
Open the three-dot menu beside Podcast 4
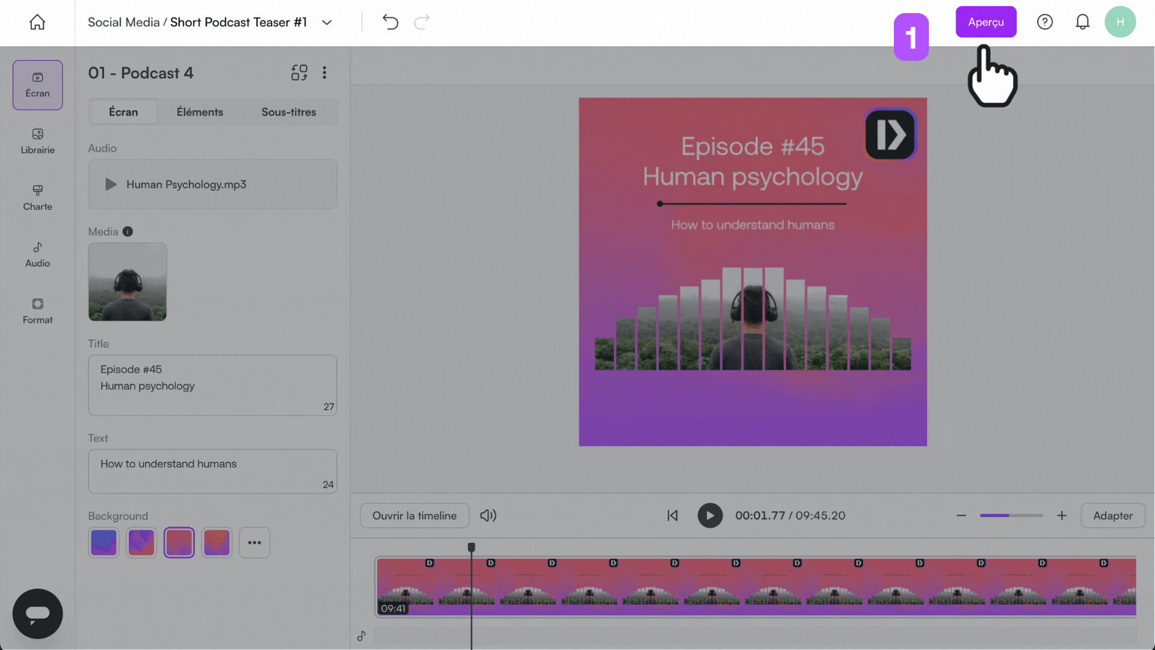pyautogui.click(x=324, y=72)
